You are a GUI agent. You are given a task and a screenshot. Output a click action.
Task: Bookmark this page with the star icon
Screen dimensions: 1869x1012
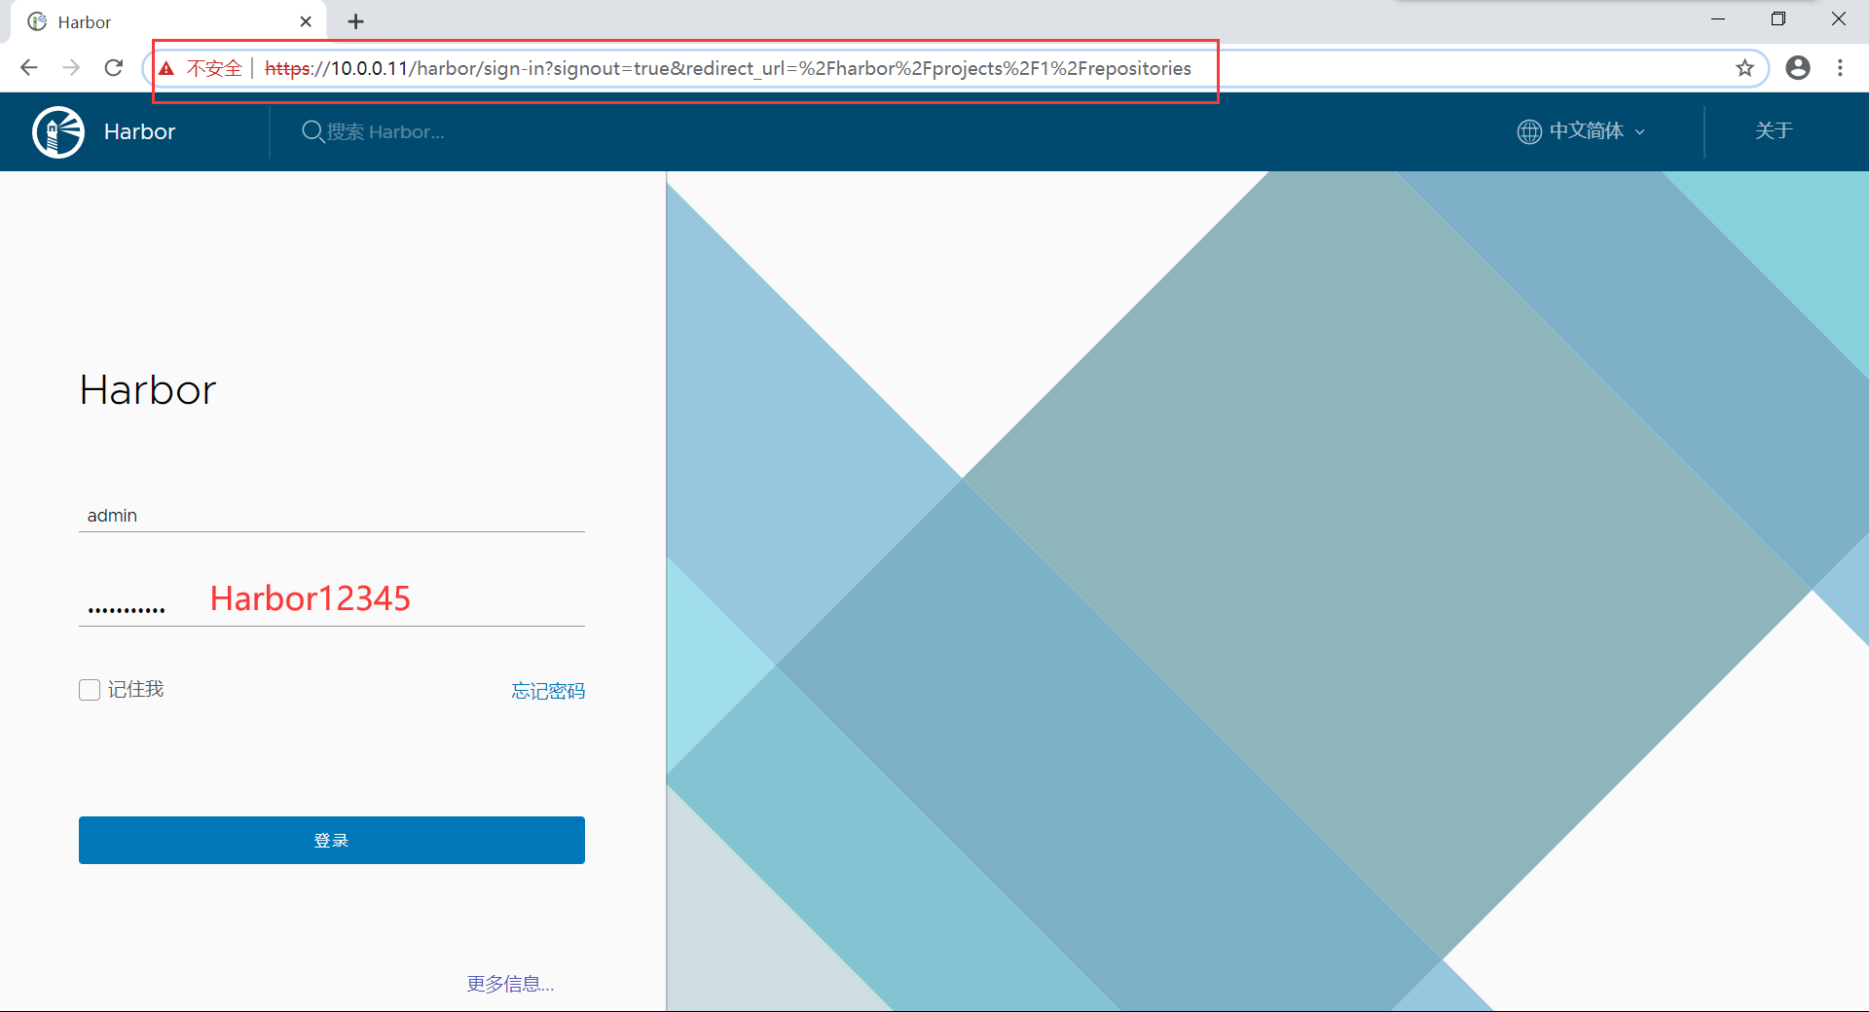pos(1744,68)
